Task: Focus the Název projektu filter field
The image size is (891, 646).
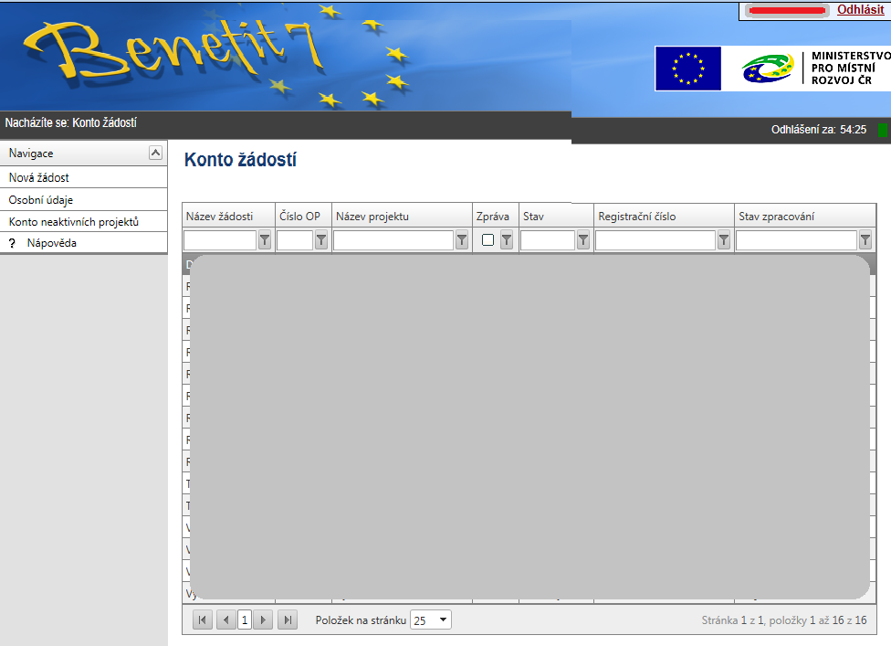Action: click(393, 240)
